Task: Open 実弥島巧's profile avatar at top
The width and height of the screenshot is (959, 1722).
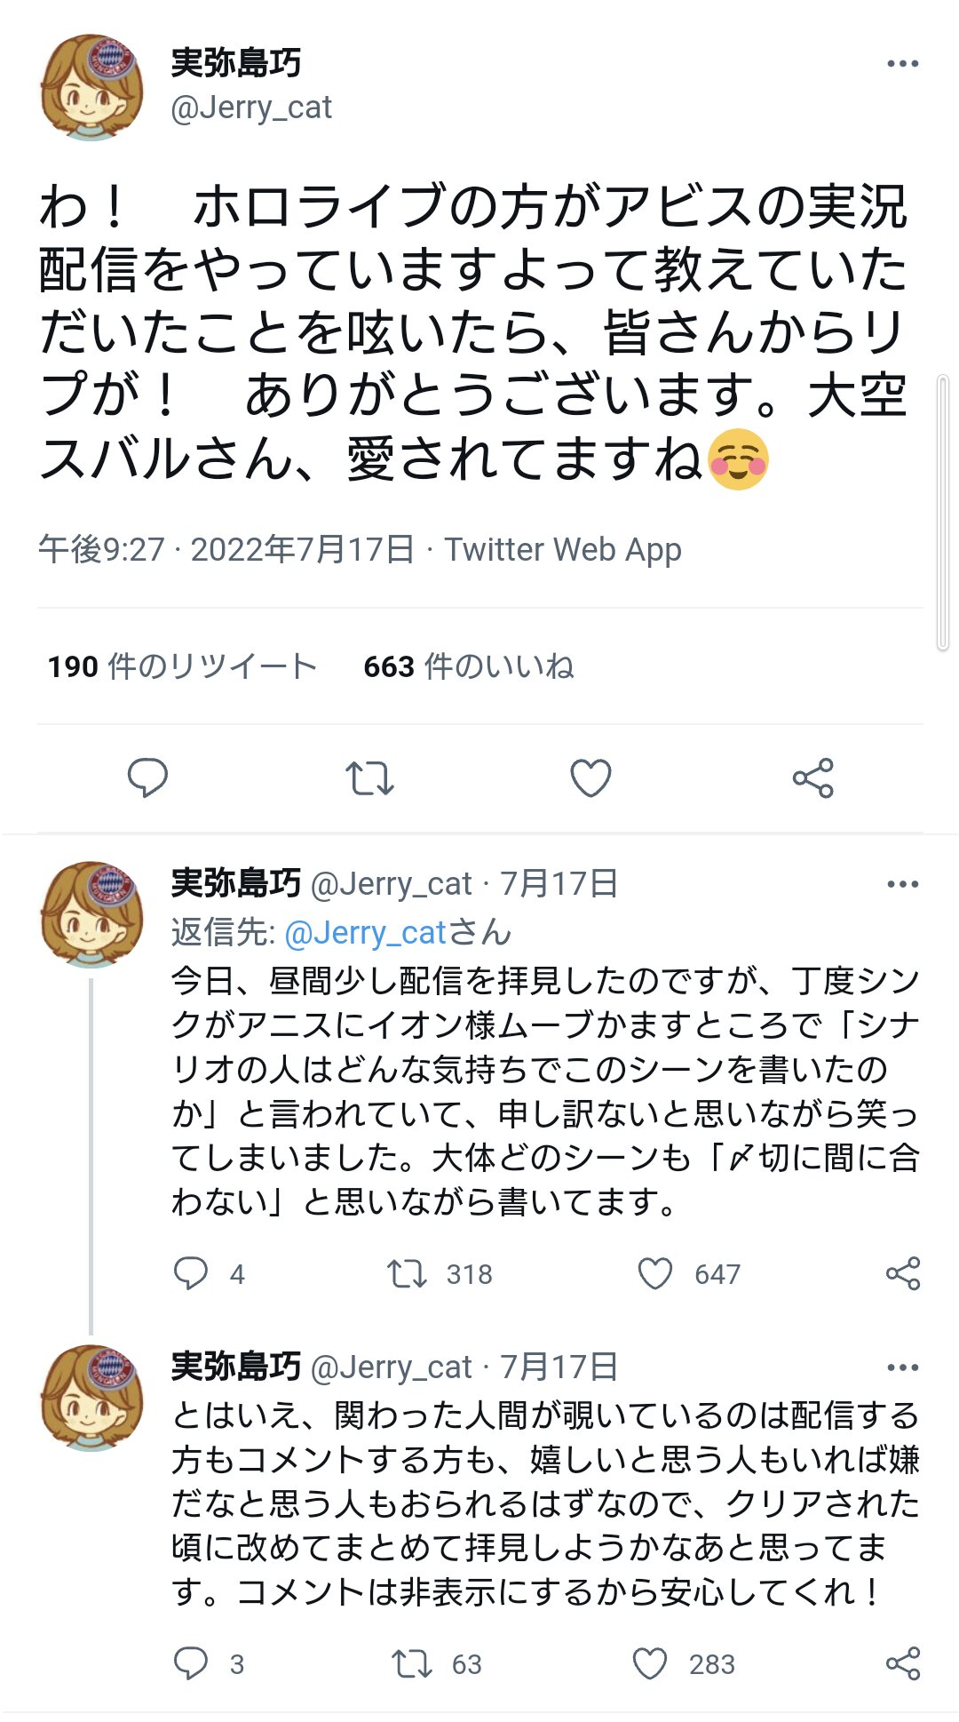Action: click(x=91, y=87)
